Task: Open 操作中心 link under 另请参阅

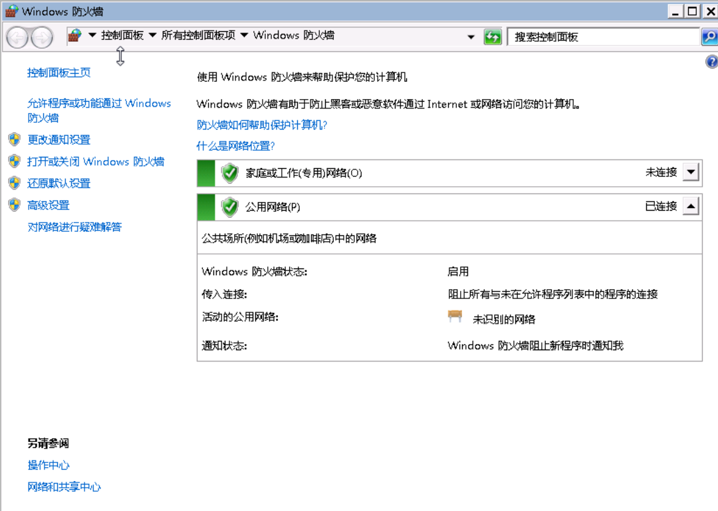Action: pyautogui.click(x=48, y=465)
